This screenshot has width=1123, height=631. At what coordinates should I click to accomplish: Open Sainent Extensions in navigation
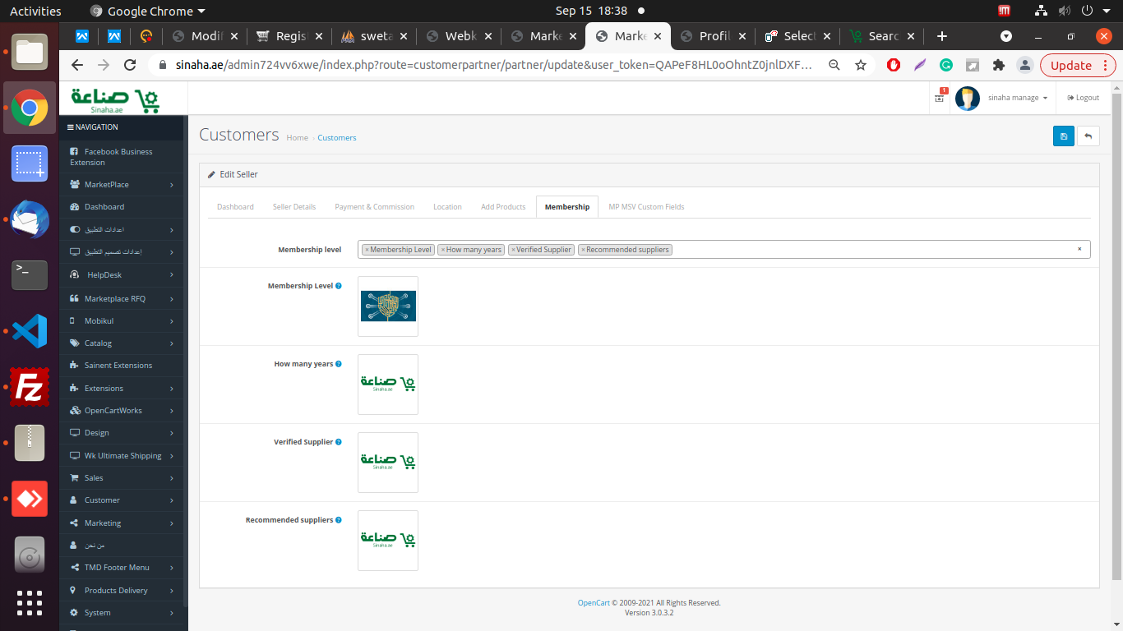pos(121,366)
